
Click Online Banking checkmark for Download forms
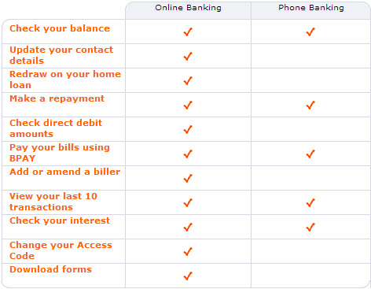(x=188, y=276)
